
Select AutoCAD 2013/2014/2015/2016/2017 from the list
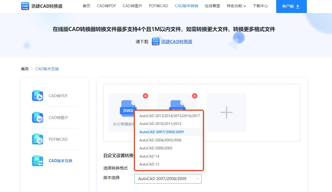tap(170, 116)
